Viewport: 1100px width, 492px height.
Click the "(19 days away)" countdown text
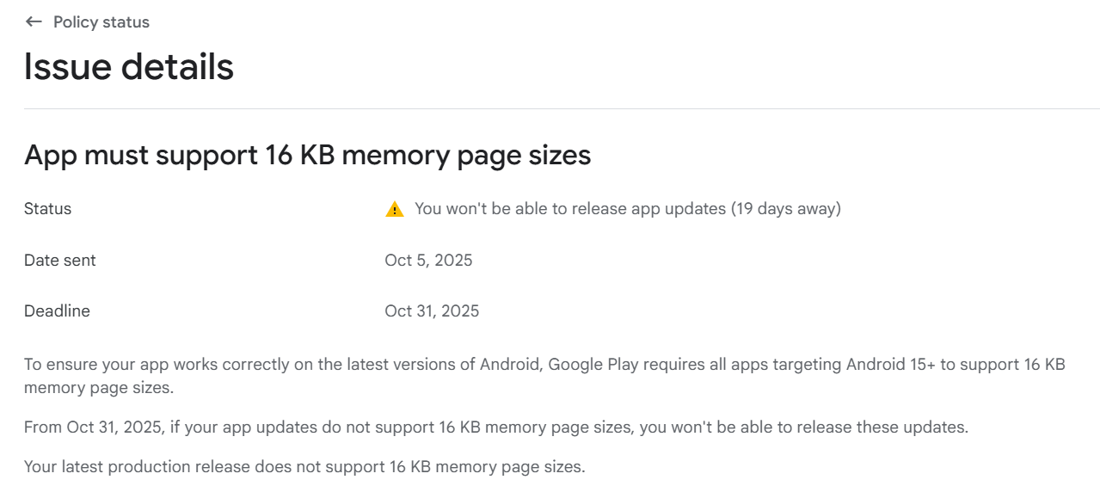(x=786, y=209)
